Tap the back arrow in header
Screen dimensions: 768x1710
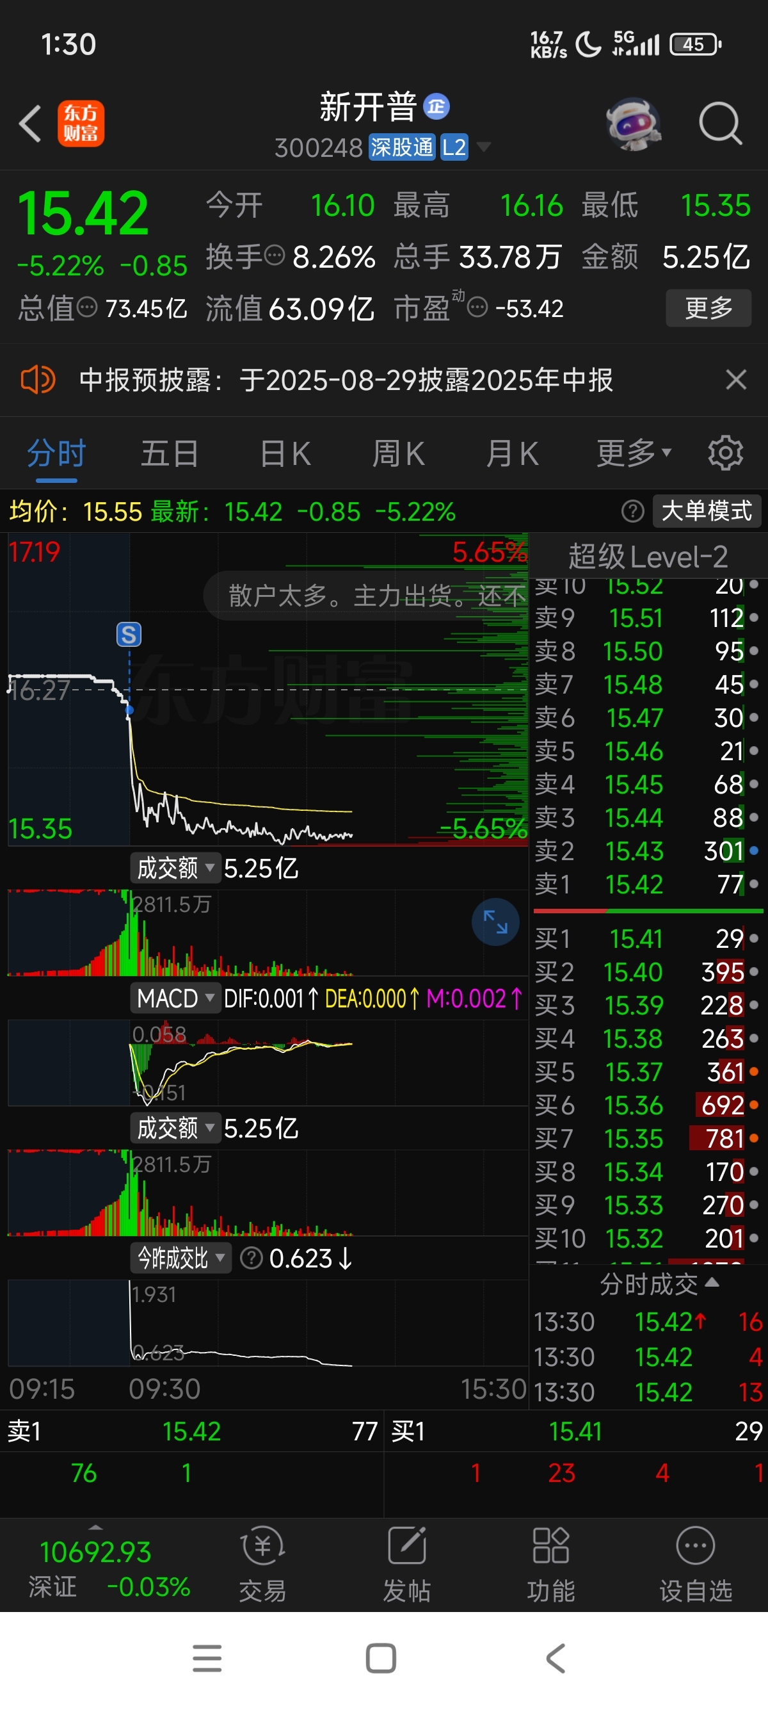point(30,124)
